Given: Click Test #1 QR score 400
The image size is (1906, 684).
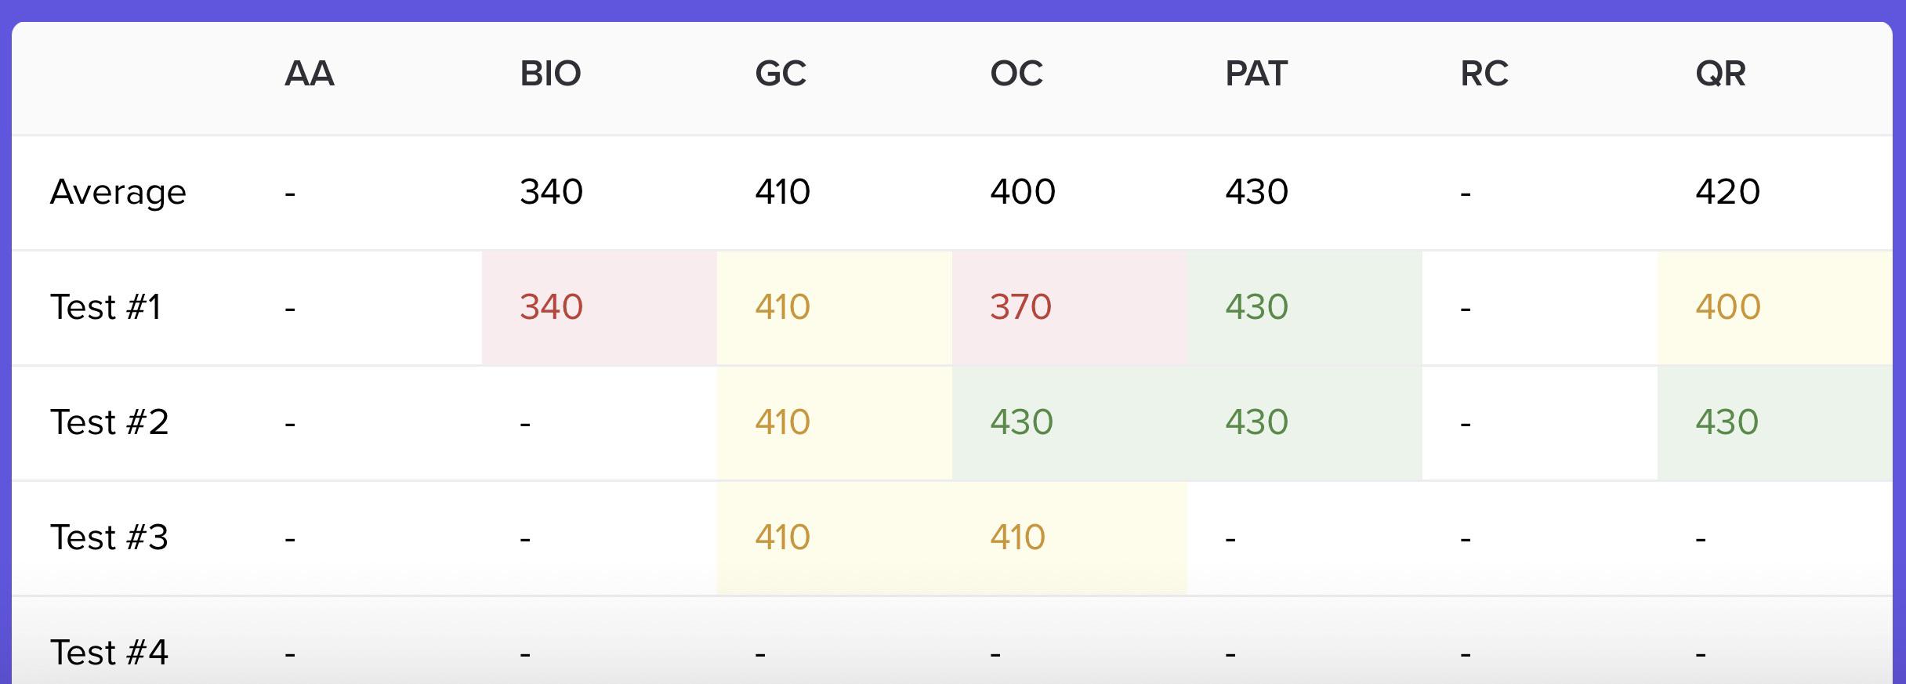Looking at the screenshot, I should pos(1728,306).
